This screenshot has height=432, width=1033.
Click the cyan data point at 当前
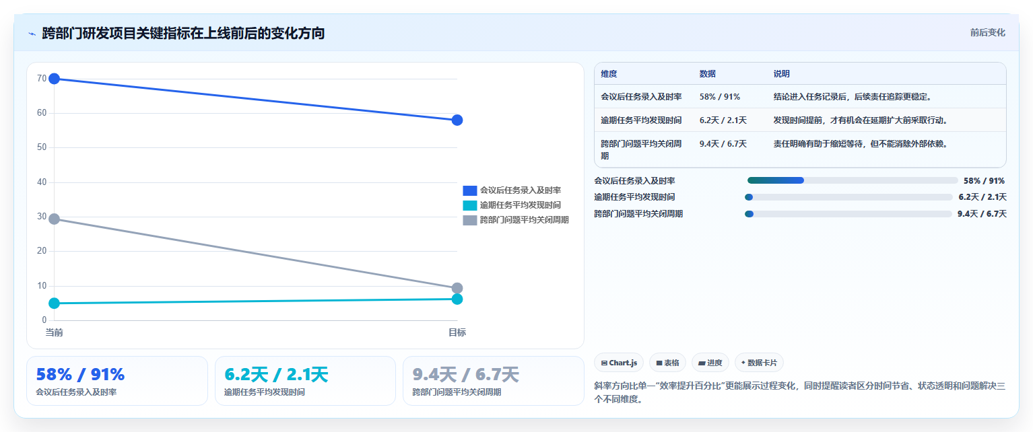coord(55,303)
